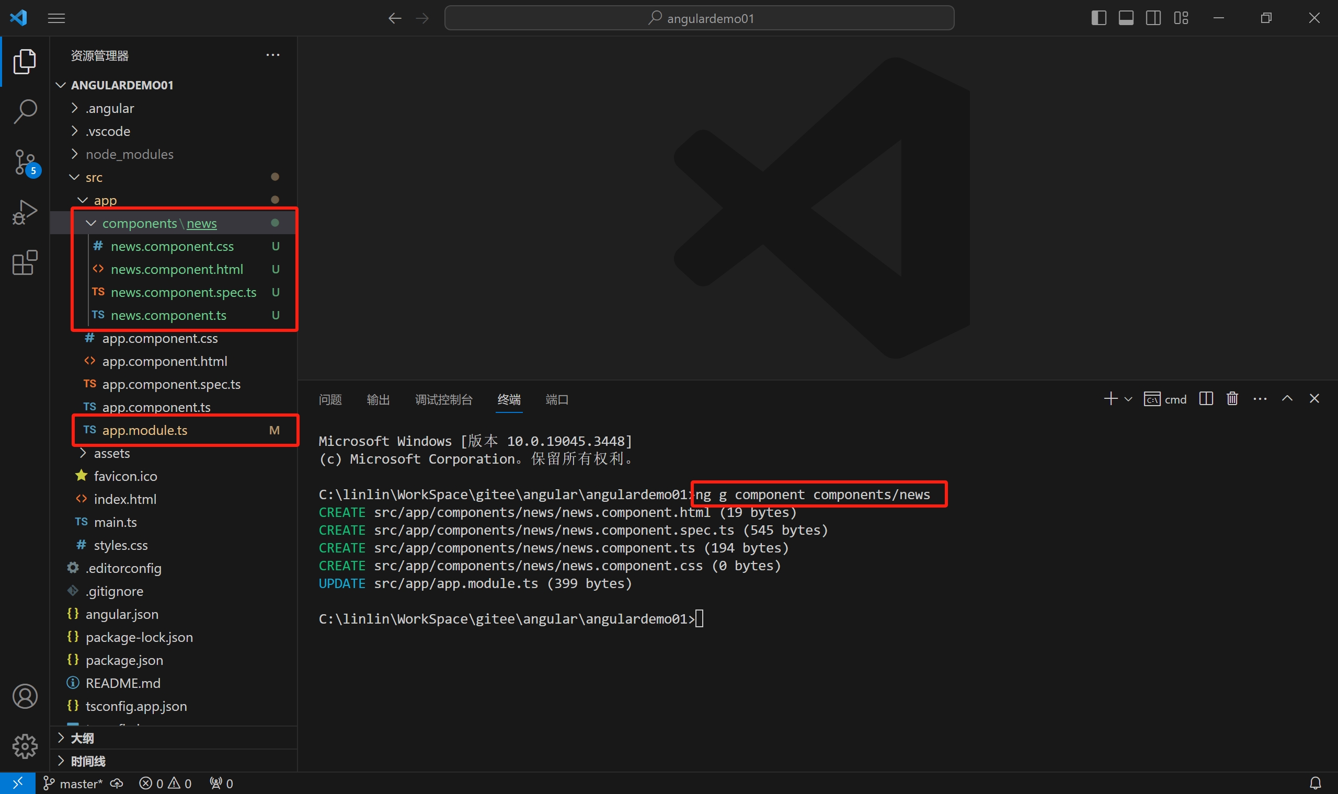Split the terminal pane
Viewport: 1338px width, 794px height.
1206,399
